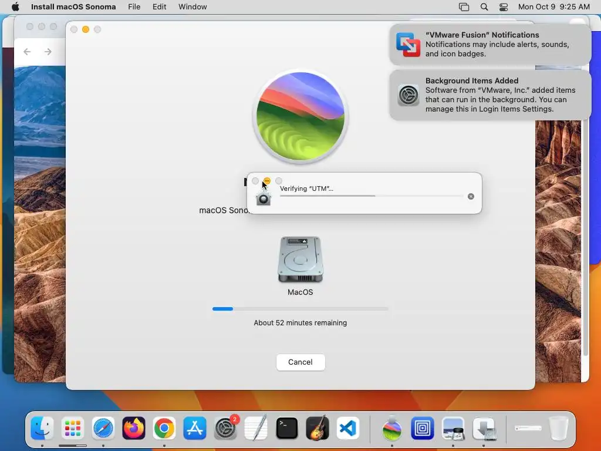
Task: Click the VMware Fusion icon in the notification
Action: tap(408, 45)
